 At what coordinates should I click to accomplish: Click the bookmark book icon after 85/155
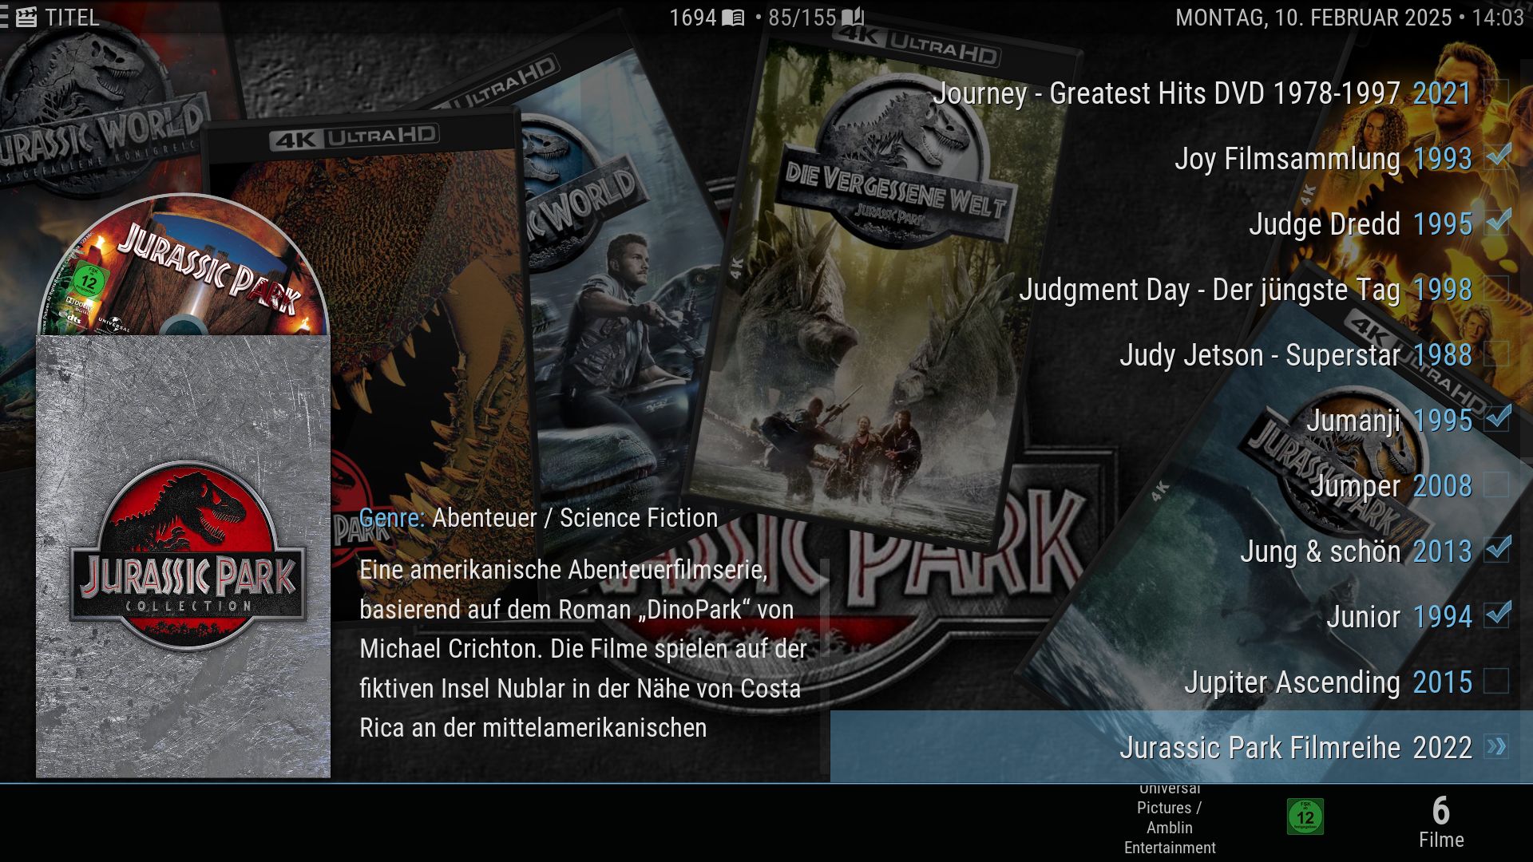pos(853,18)
